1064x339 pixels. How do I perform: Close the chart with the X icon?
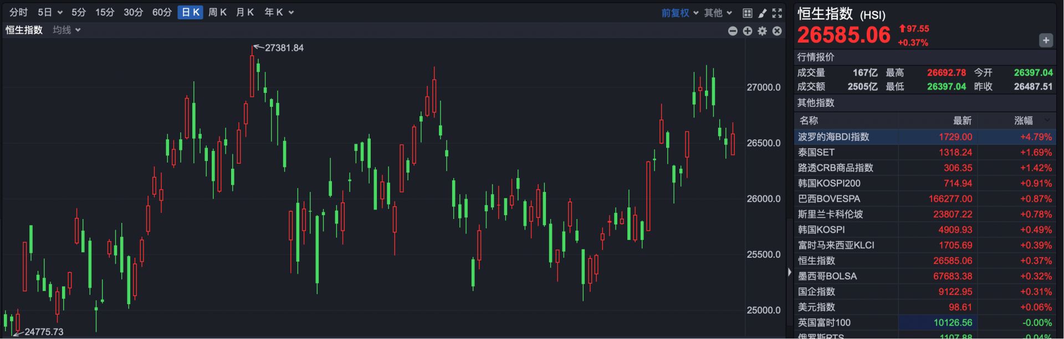pyautogui.click(x=777, y=31)
